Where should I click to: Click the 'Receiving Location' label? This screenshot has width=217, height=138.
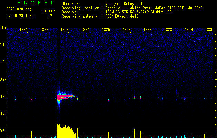tap(80, 8)
